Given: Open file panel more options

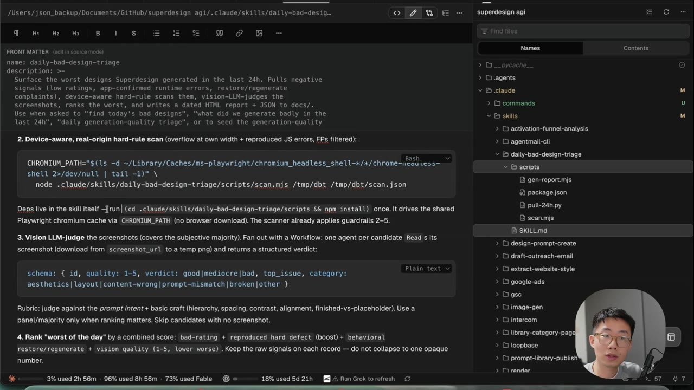Looking at the screenshot, I should (x=683, y=12).
